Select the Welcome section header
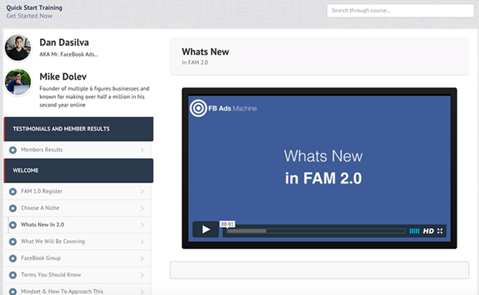Viewport: 479px width, 295px height. coord(78,170)
